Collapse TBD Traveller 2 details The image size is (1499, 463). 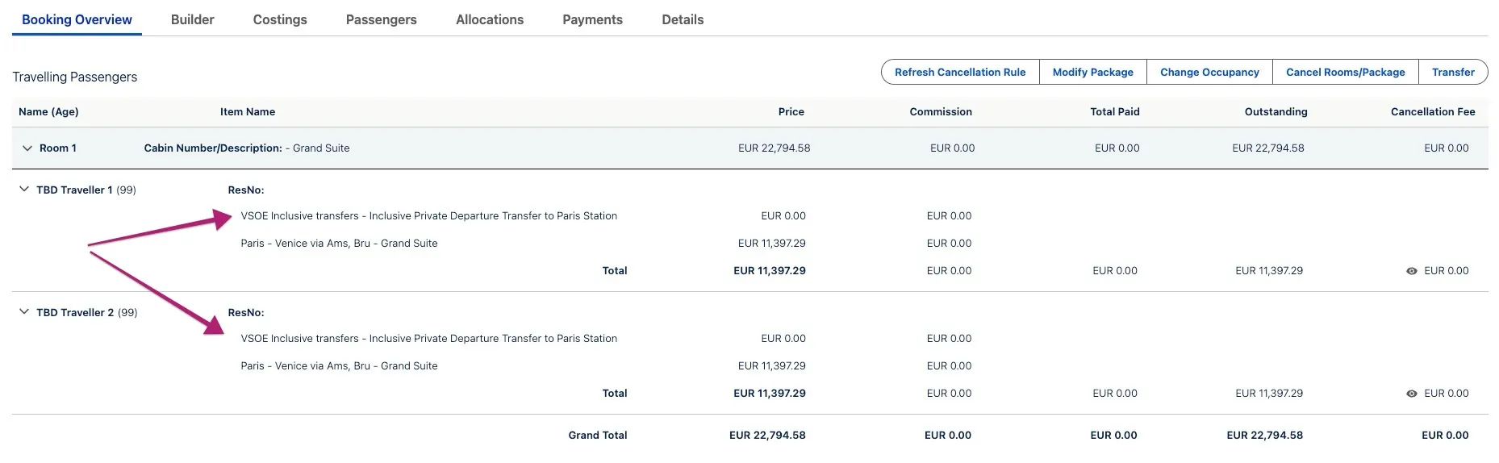click(24, 312)
